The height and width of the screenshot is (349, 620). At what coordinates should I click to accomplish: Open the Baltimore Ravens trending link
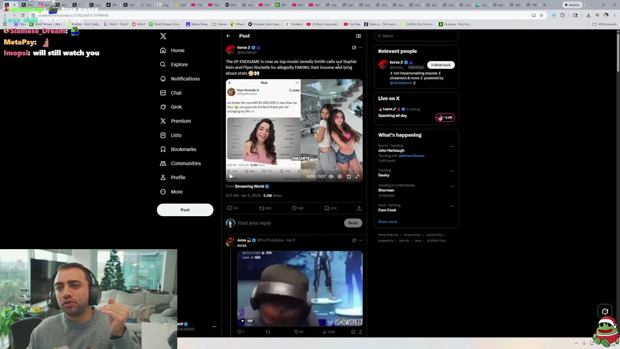click(412, 156)
